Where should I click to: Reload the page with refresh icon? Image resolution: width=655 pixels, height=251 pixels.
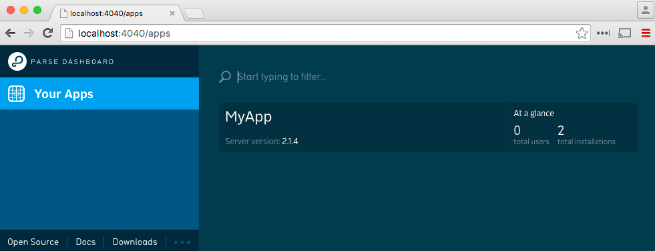click(x=47, y=33)
